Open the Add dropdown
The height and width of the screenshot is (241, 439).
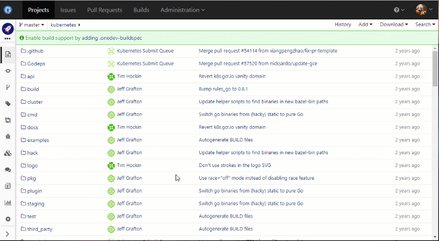365,25
